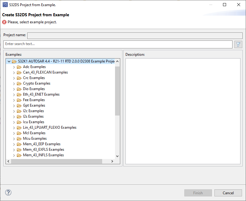This screenshot has width=246, height=201.
Task: Select the Dio Examples tree item
Action: tap(34, 89)
